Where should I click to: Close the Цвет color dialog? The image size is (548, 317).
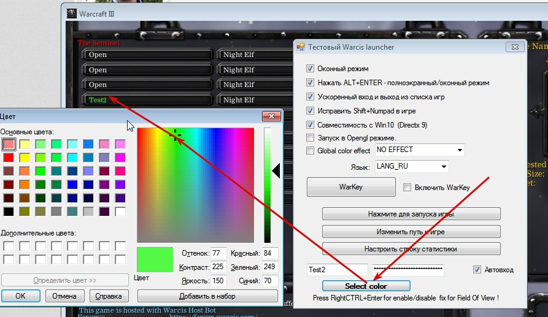(x=272, y=116)
